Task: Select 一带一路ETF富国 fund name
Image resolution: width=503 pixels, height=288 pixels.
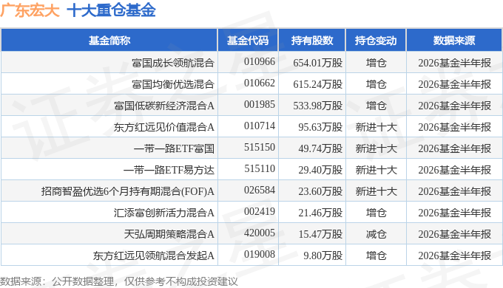Action: click(174, 148)
